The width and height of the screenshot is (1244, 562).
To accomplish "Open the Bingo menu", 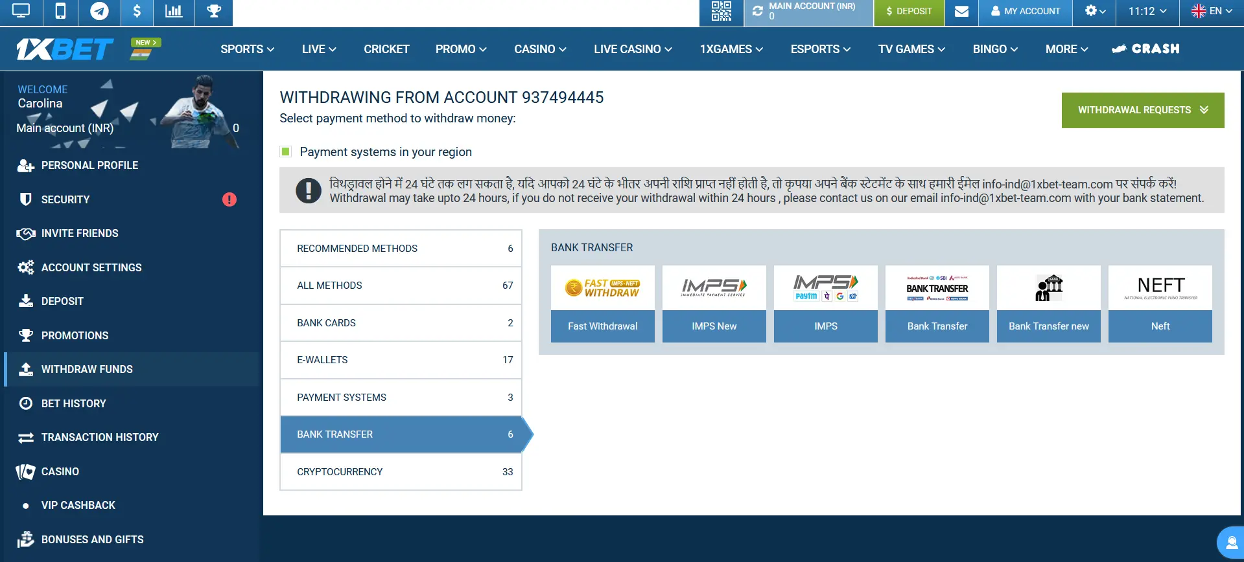I will [x=995, y=49].
